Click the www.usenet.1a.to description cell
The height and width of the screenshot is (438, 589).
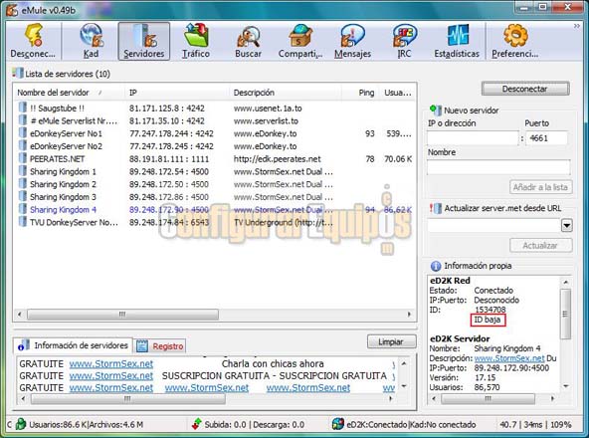(x=268, y=109)
